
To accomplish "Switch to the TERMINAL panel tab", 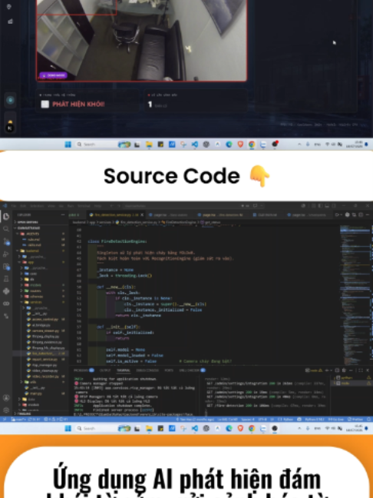I will pyautogui.click(x=124, y=370).
